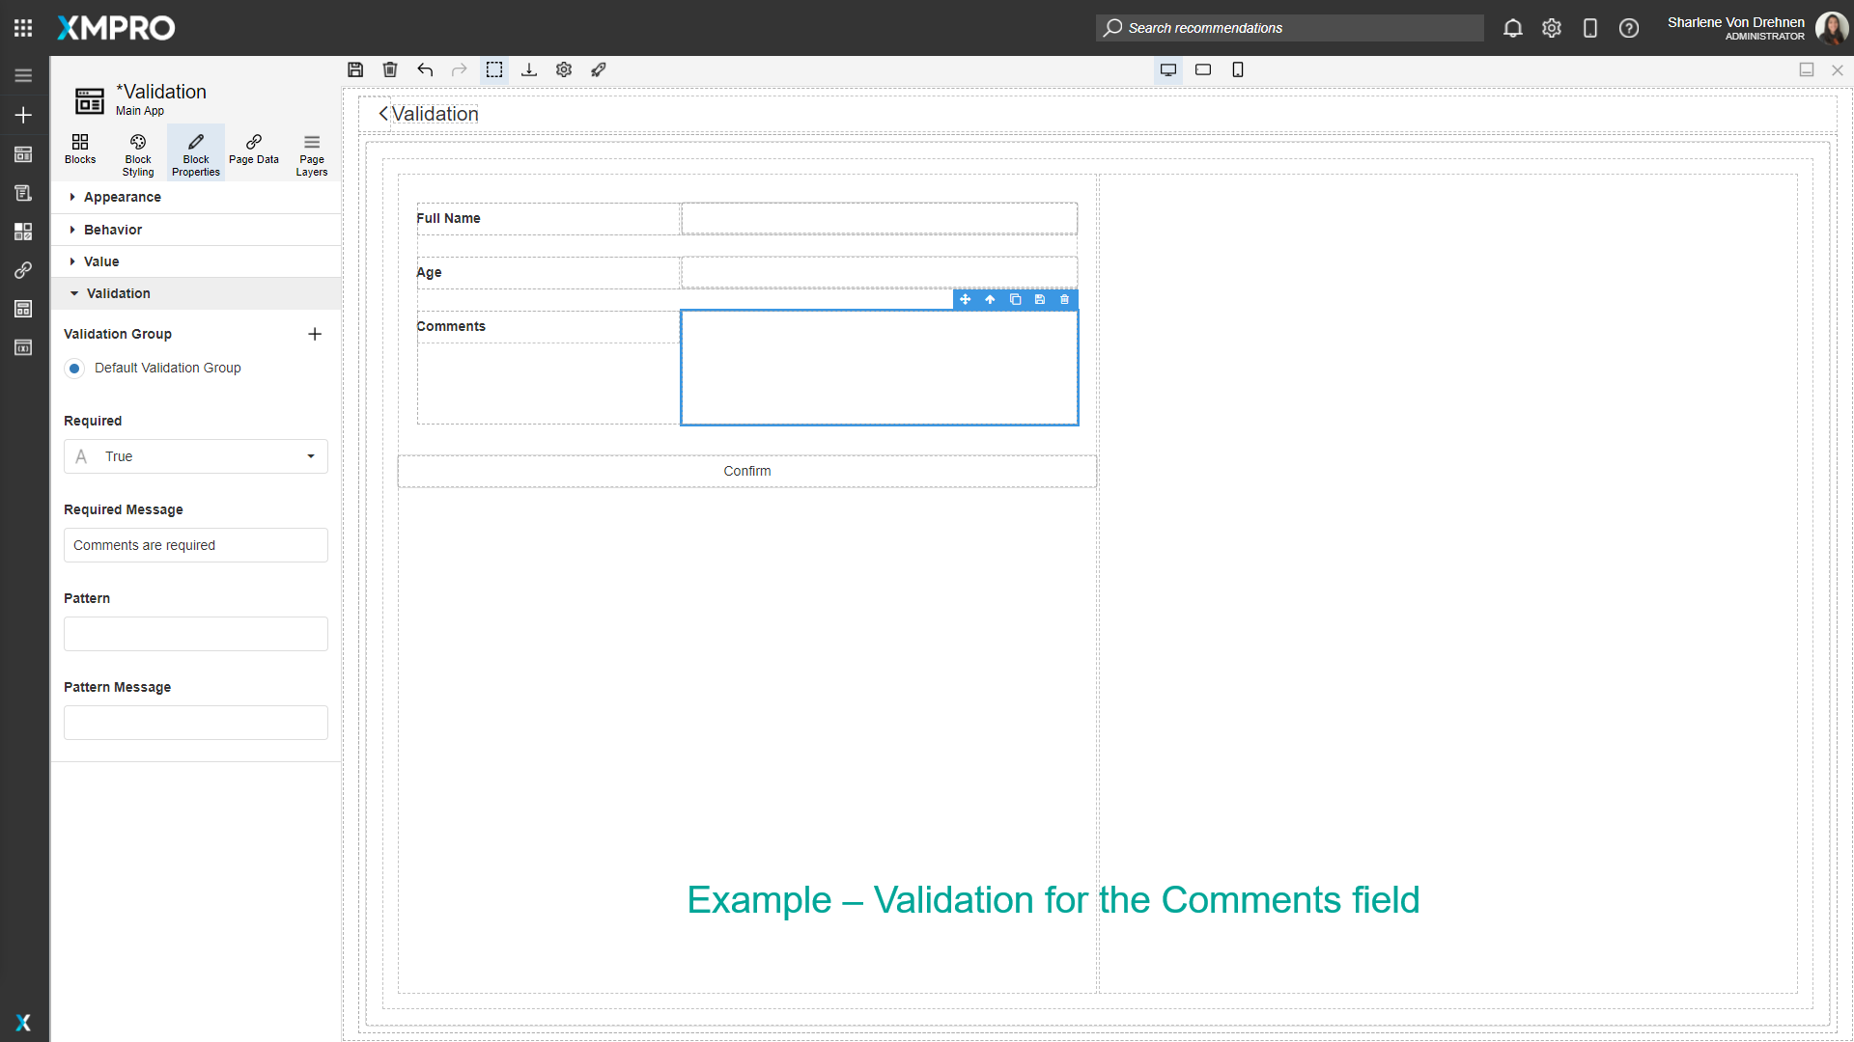Undo the last change with undo arrow
Viewport: 1854px width, 1042px height.
coord(425,69)
